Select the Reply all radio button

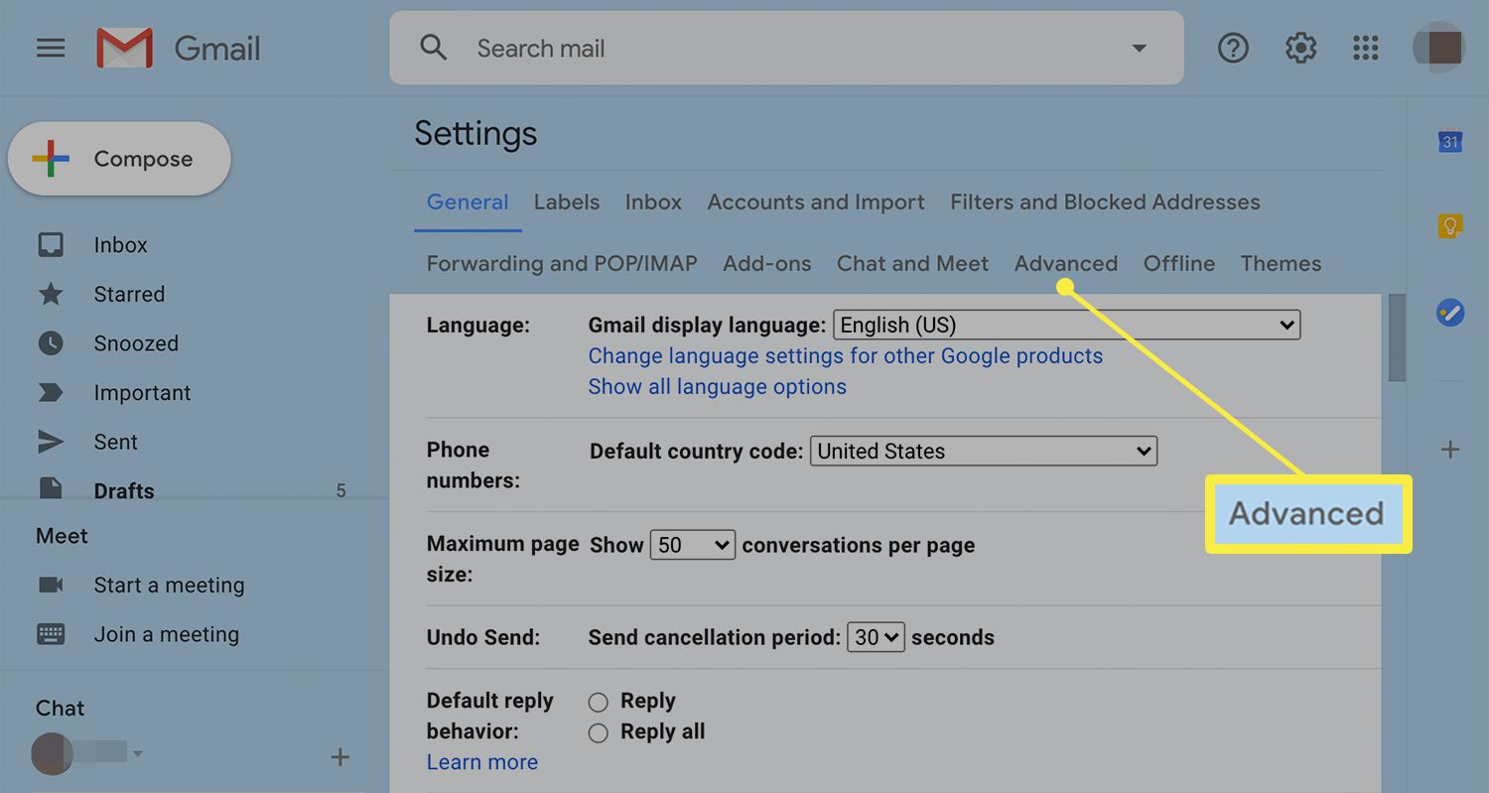tap(598, 733)
